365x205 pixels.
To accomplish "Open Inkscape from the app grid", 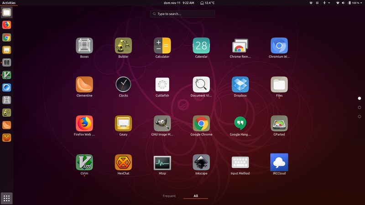I will [201, 162].
